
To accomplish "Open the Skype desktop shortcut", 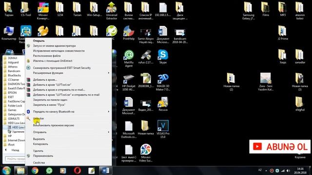I will tap(163, 57).
